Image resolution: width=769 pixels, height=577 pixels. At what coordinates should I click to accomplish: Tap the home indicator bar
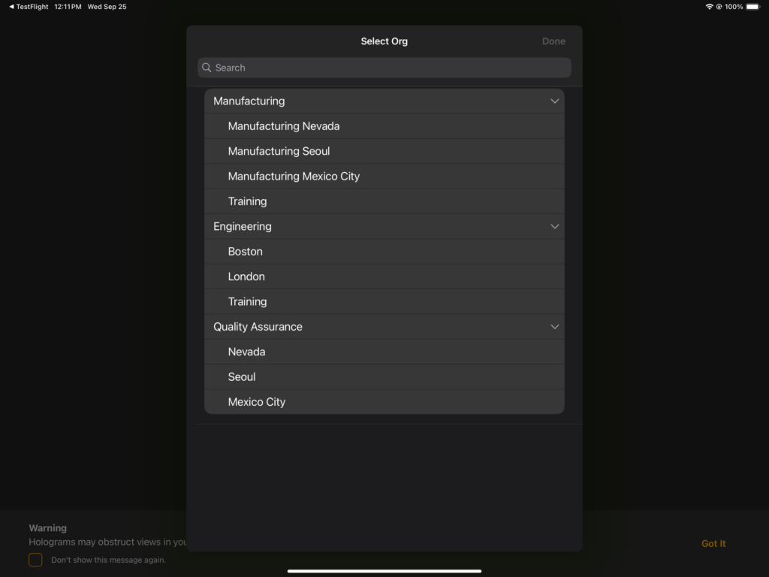point(384,569)
